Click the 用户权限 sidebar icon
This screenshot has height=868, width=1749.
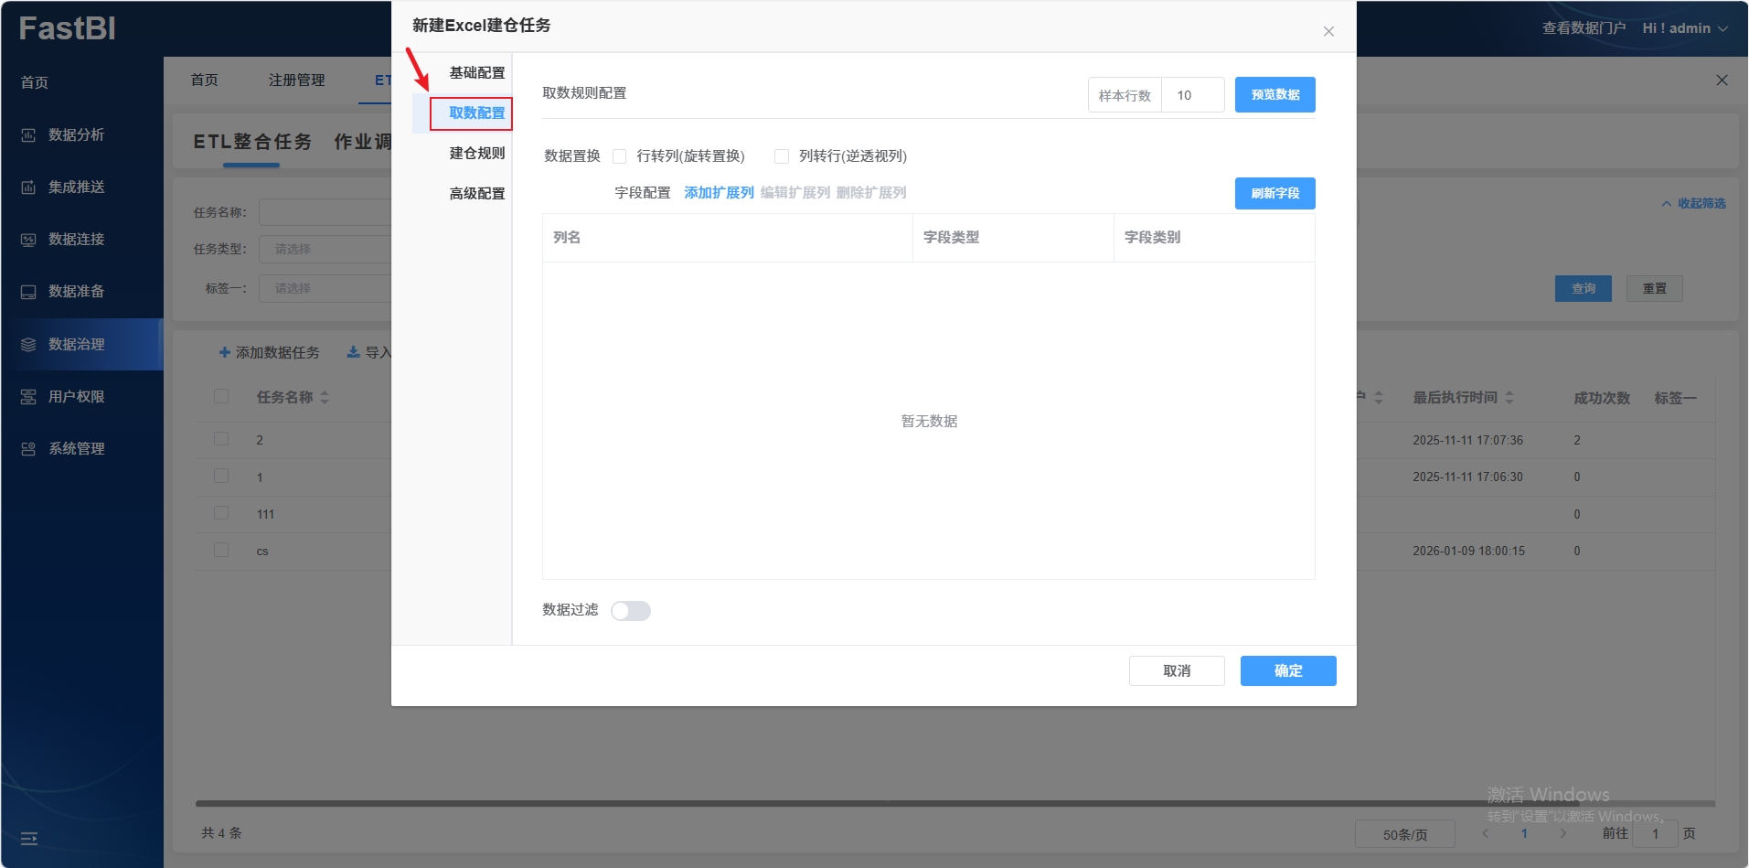pyautogui.click(x=28, y=397)
